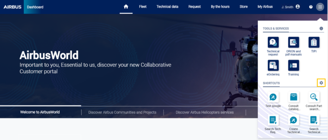Image resolution: width=328 pixels, height=140 pixels.
Task: Open the Store menu
Action: [x=243, y=7]
